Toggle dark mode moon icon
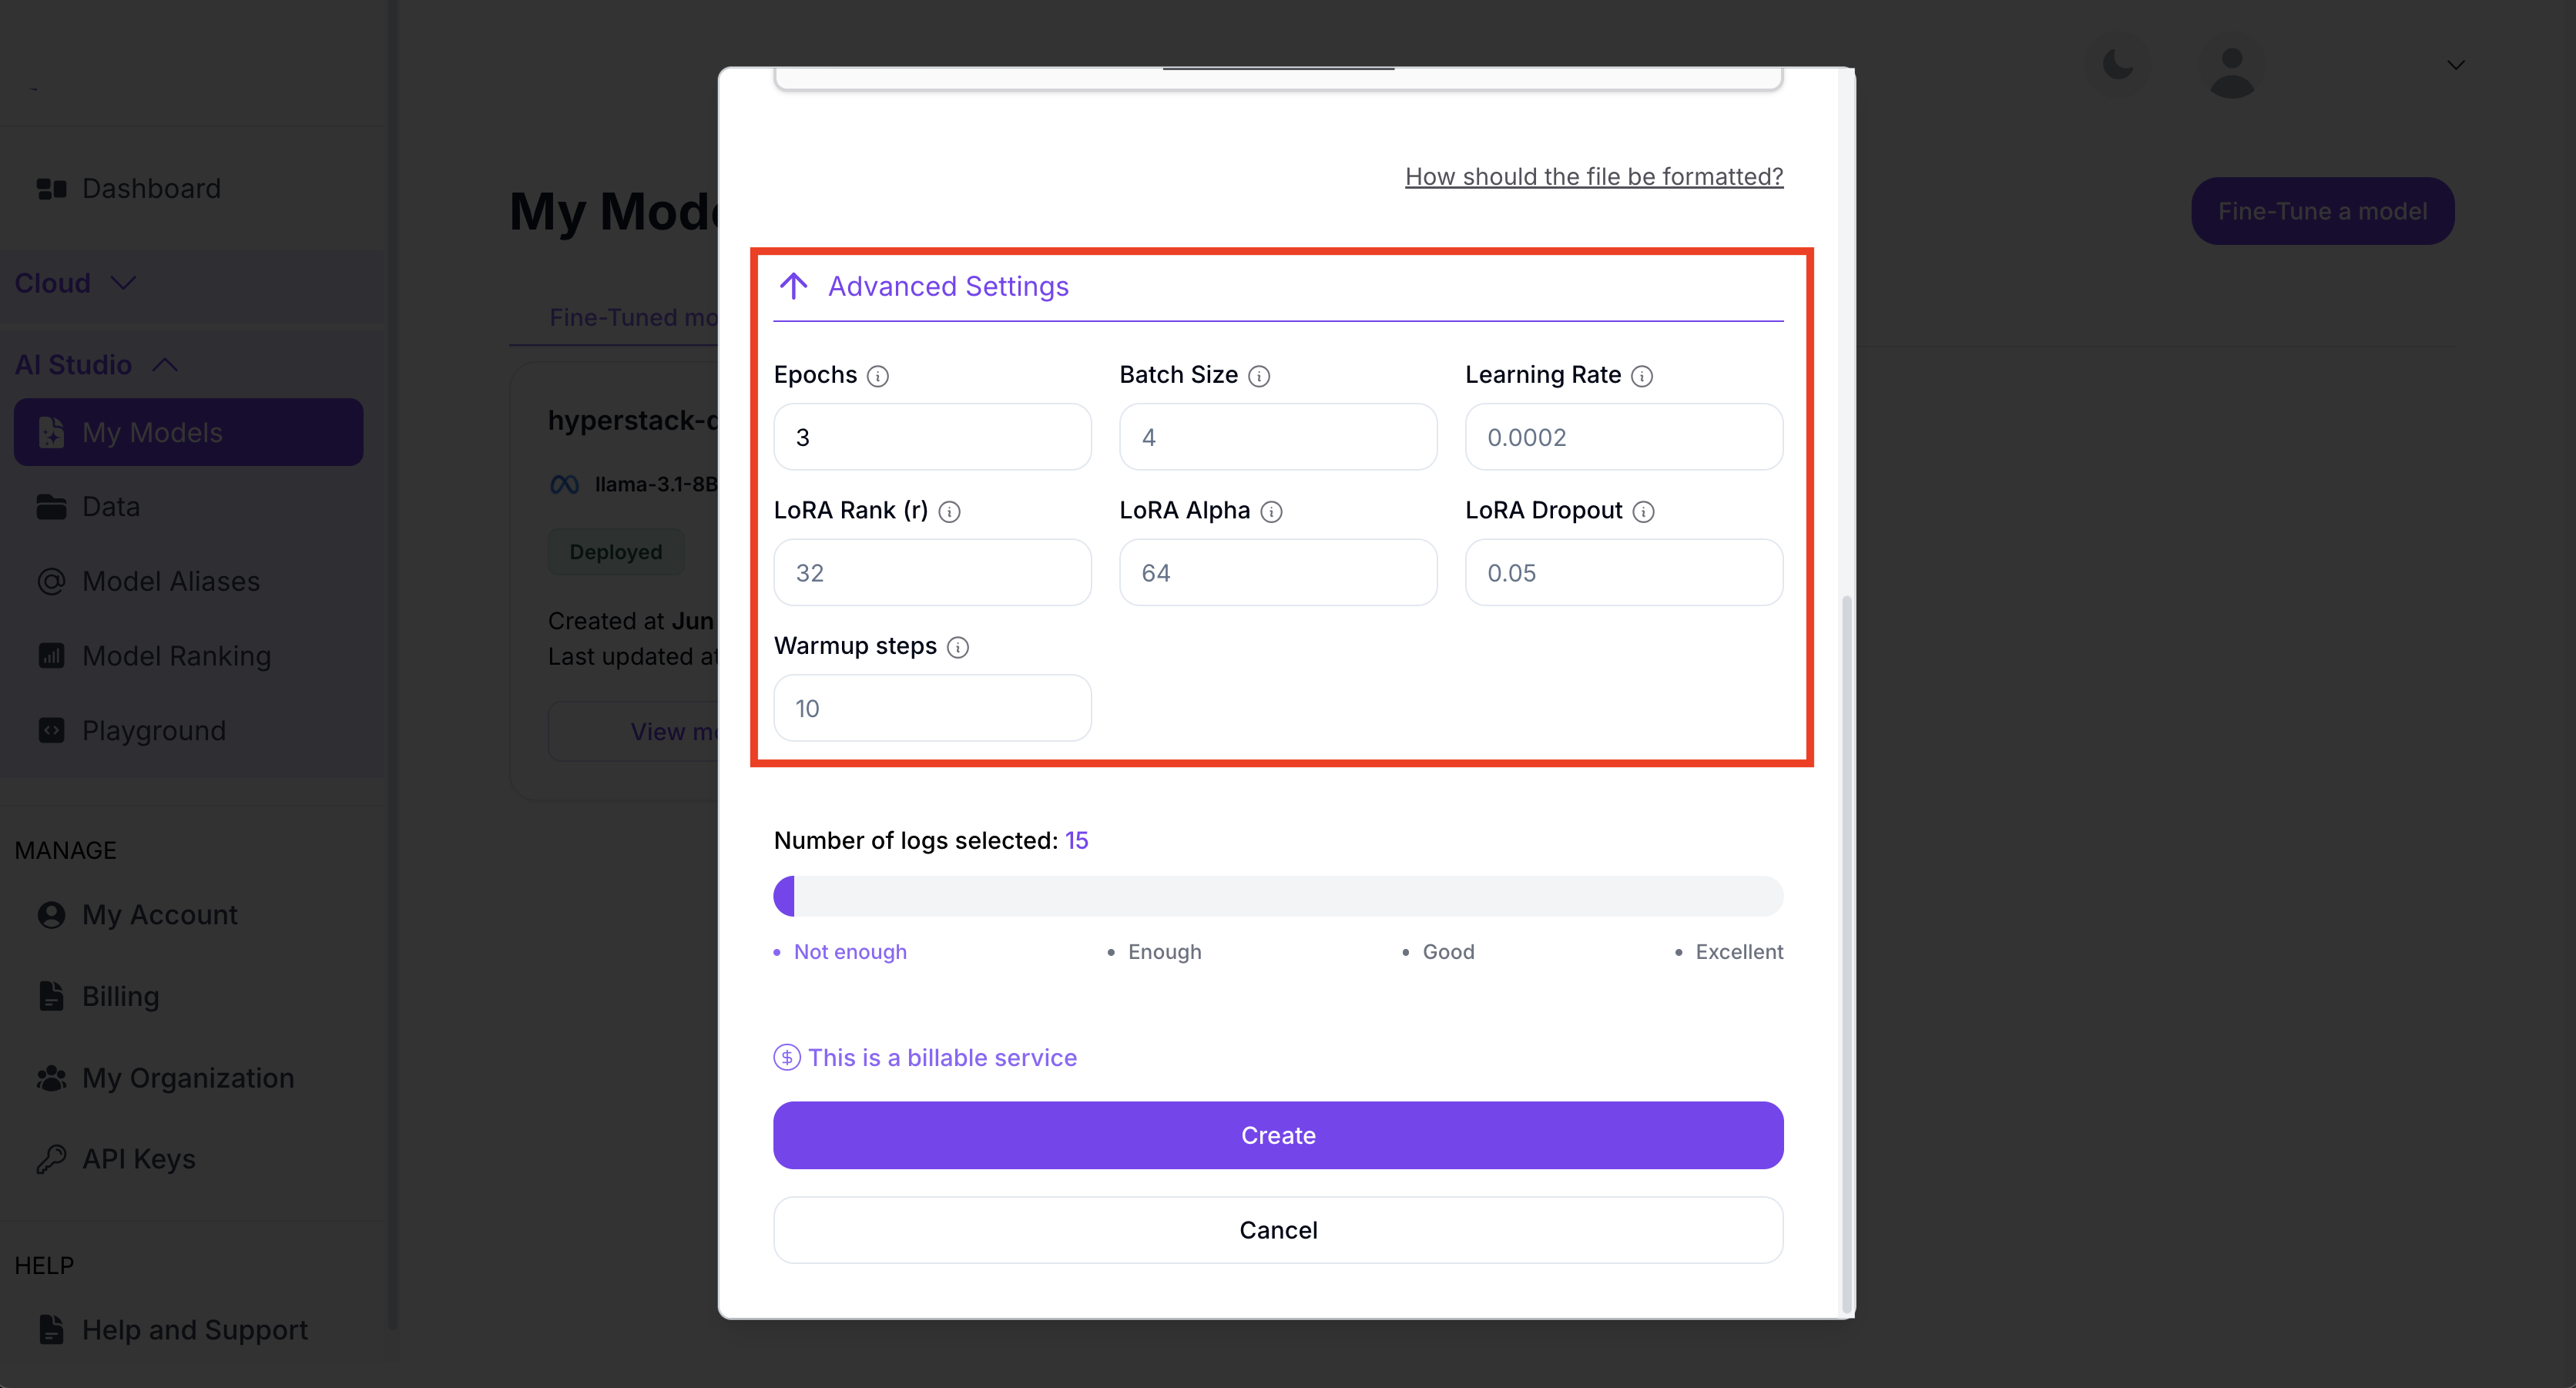The image size is (2576, 1388). click(x=2118, y=65)
